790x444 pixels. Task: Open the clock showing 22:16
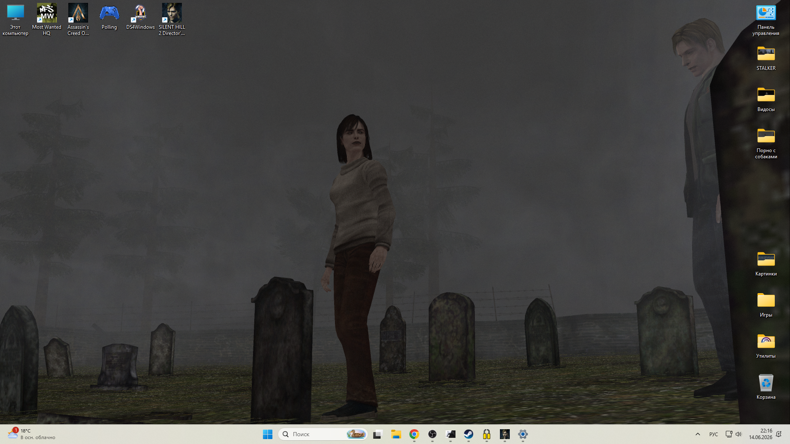[x=761, y=434]
